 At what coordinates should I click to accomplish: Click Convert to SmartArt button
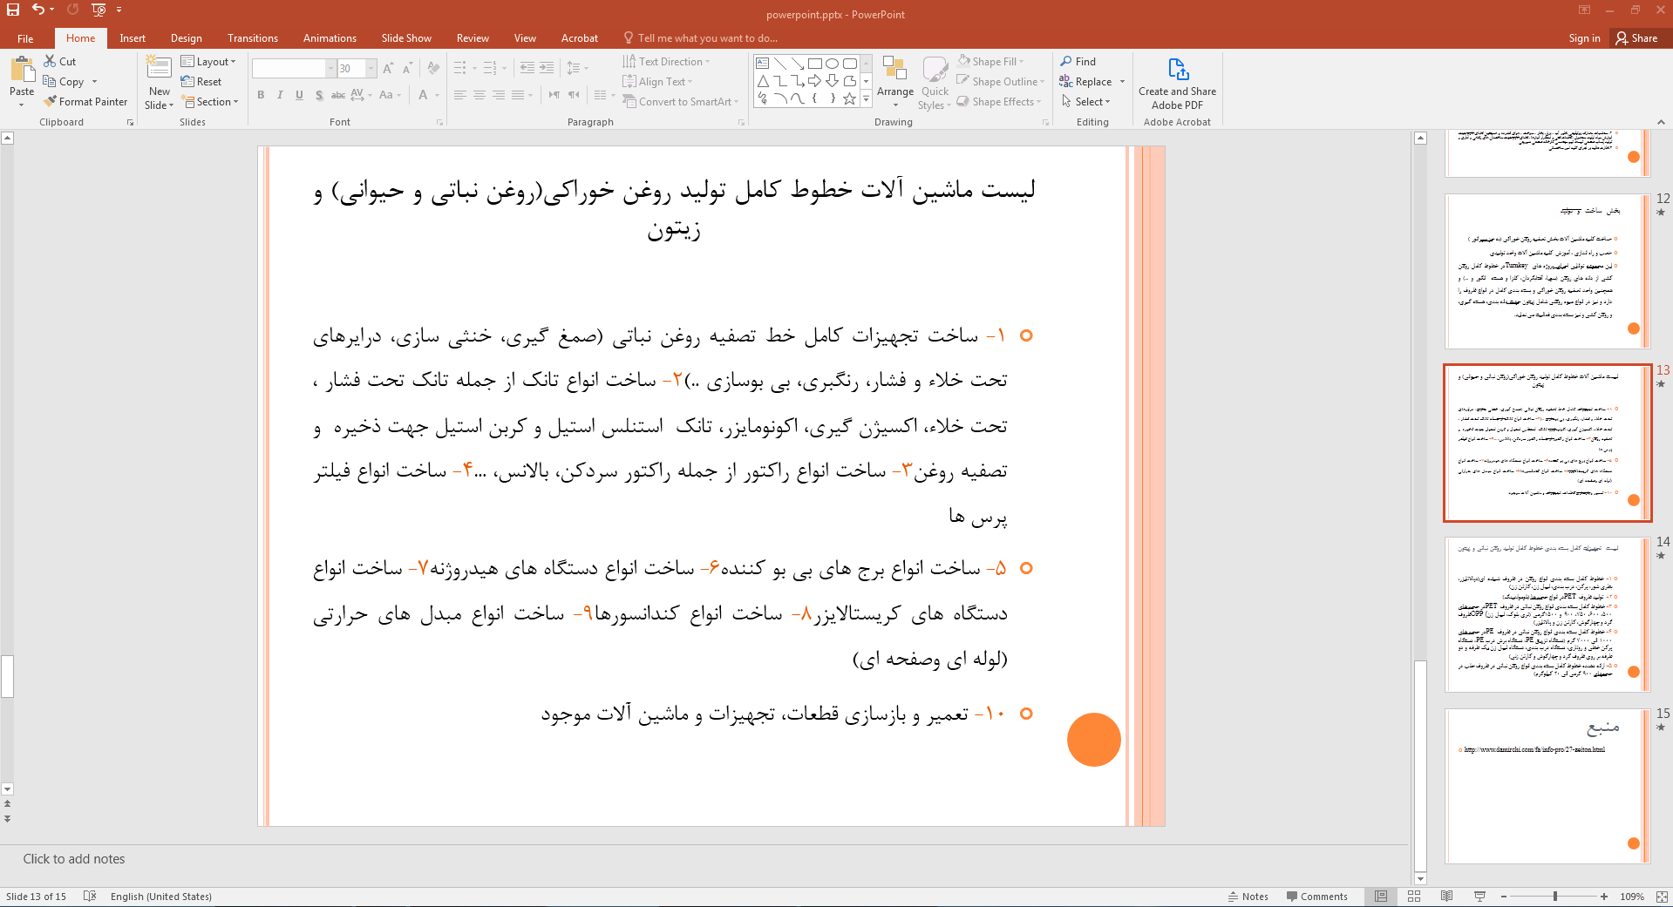coord(680,101)
